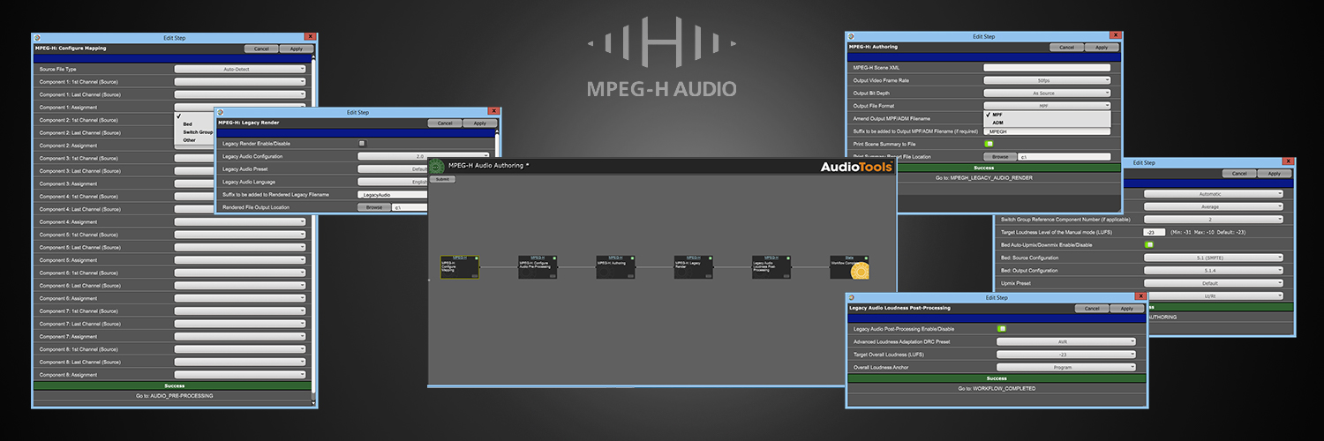Select the MPEG-H Authoring workflow node
The width and height of the screenshot is (1324, 441).
point(615,267)
